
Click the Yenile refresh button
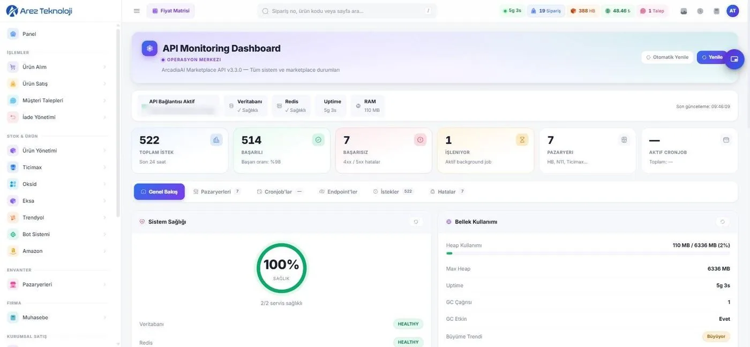[712, 57]
